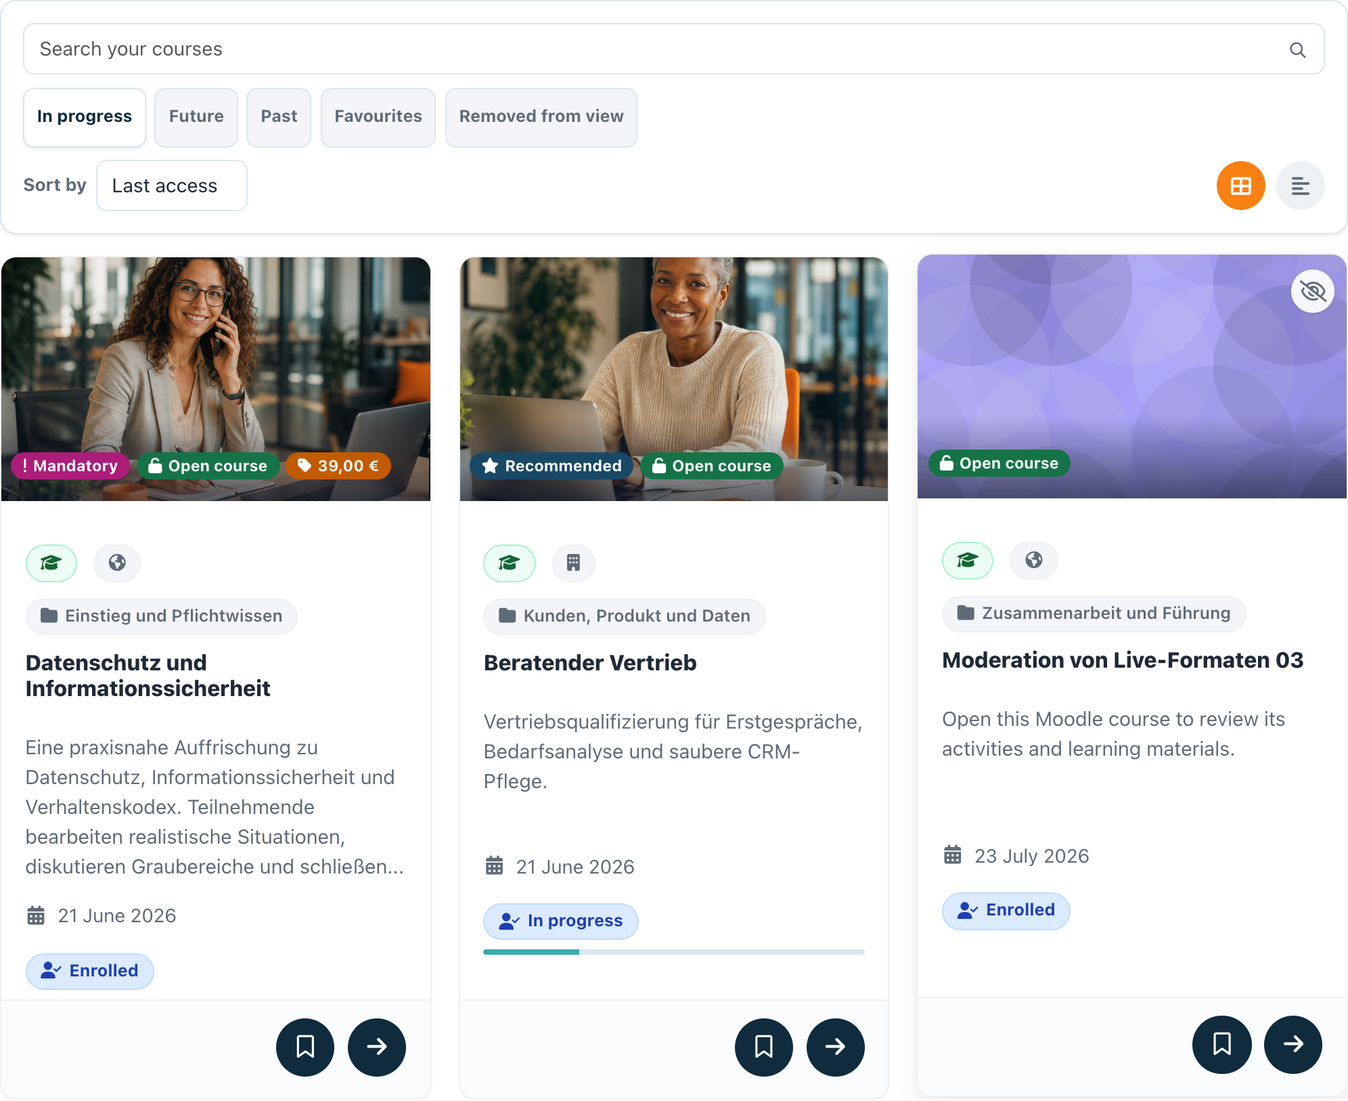This screenshot has width=1348, height=1101.
Task: Open Moderation von Live-Formaten 03 title
Action: 1123,660
